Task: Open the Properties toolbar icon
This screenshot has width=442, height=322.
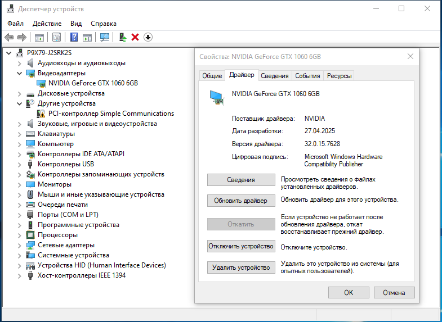Action: [57, 37]
